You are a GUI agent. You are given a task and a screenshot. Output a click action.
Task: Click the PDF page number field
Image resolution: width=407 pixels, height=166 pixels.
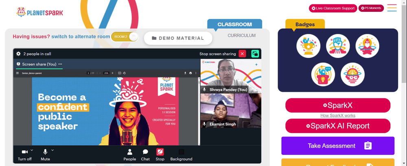88,73
